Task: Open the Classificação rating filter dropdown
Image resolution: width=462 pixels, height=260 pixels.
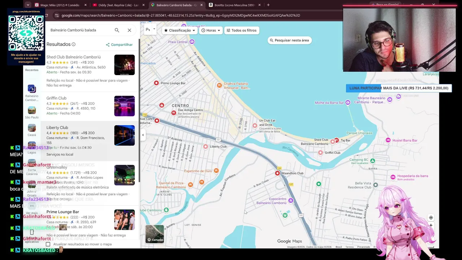Action: 179,30
